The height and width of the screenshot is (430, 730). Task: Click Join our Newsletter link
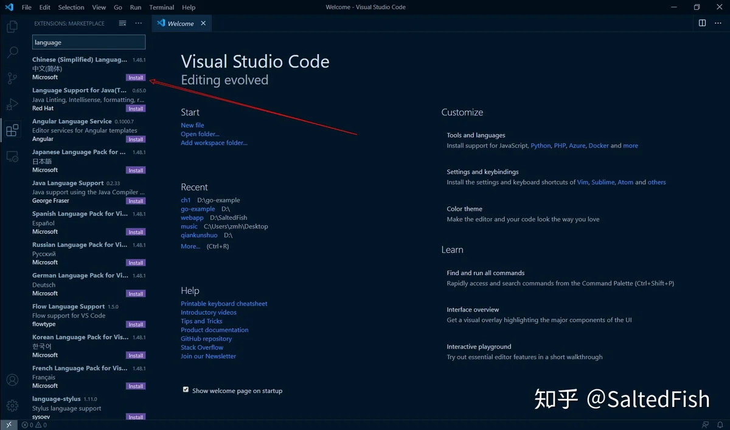click(208, 357)
